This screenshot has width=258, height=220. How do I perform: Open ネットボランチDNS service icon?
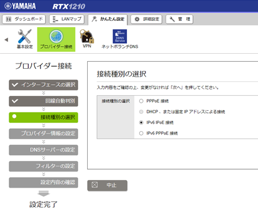(119, 36)
